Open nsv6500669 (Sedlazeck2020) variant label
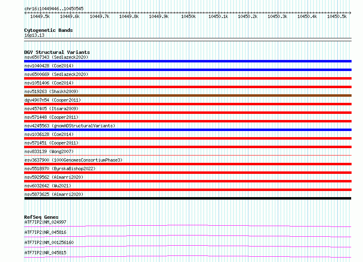 click(x=56, y=74)
